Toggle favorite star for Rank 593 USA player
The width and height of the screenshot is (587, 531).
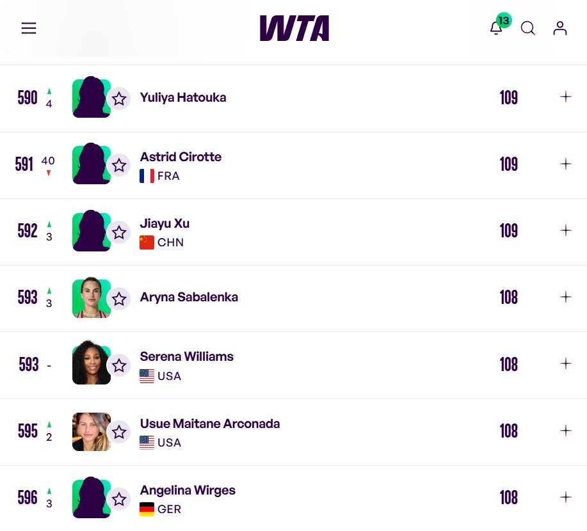point(119,365)
